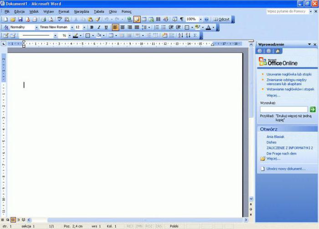The width and height of the screenshot is (319, 229).
Task: Increase the paragraph indent
Action: point(178,27)
